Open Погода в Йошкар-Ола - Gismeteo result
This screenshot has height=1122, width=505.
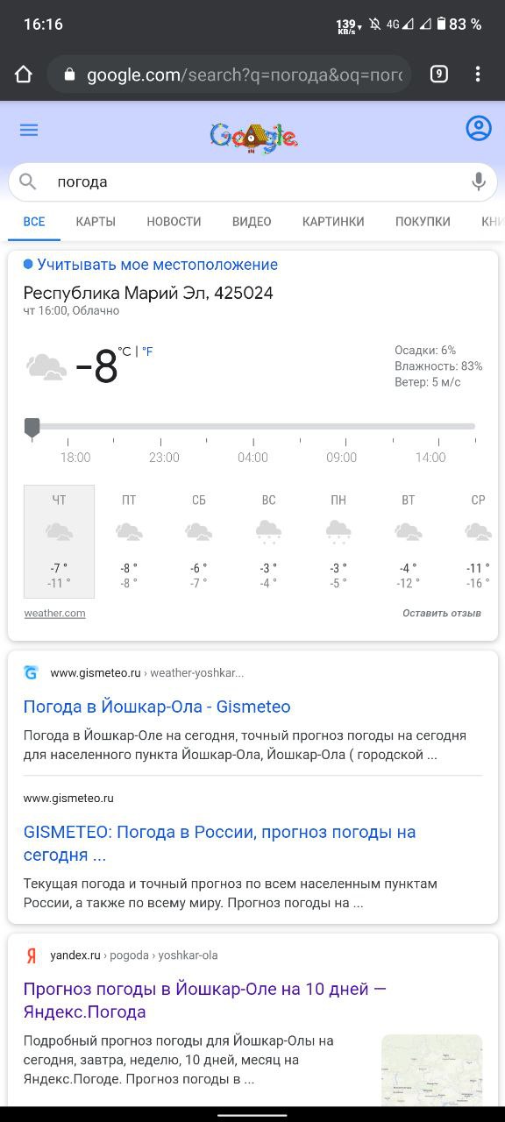coord(157,707)
